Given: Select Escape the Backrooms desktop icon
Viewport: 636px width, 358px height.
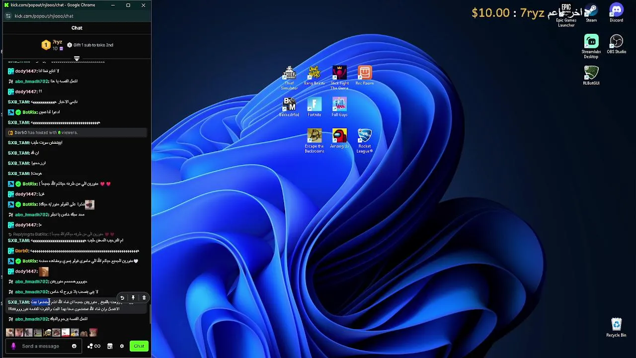Looking at the screenshot, I should (314, 141).
